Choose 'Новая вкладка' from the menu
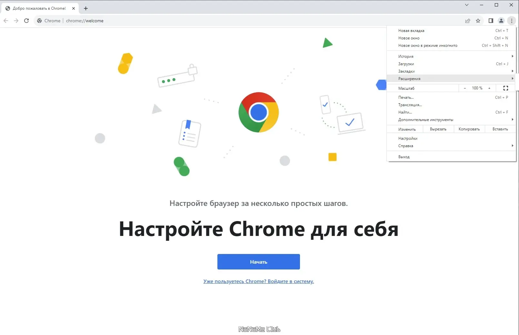This screenshot has width=519, height=335. click(x=451, y=31)
